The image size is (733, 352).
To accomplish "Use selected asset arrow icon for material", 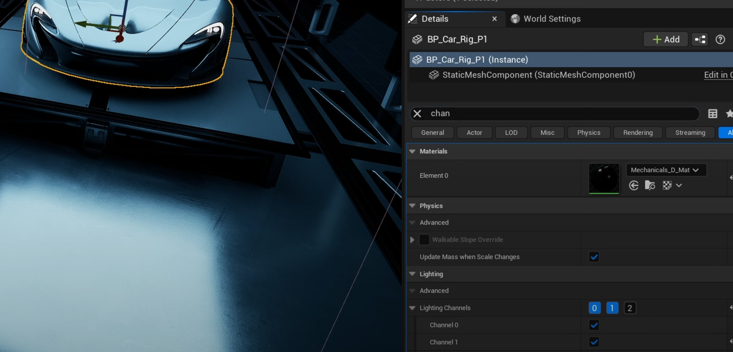I will click(x=633, y=185).
